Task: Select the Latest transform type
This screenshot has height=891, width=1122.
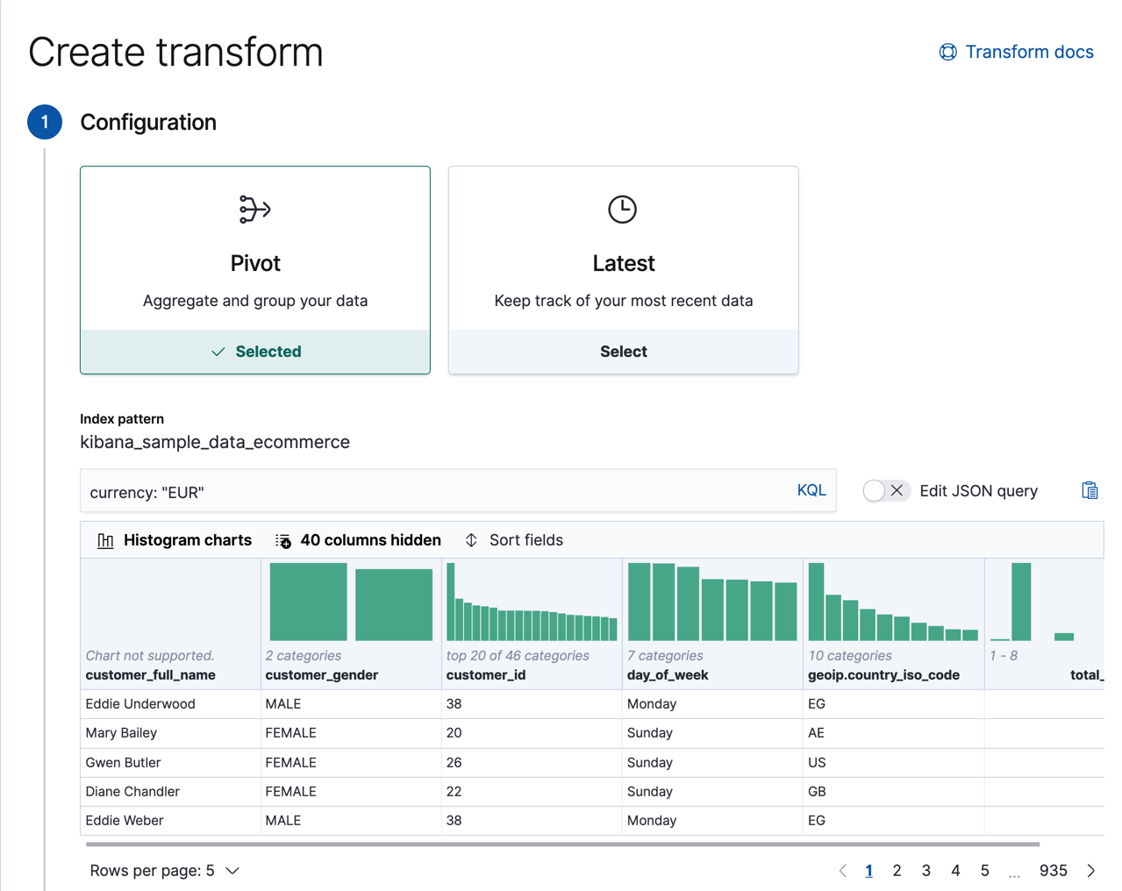Action: click(623, 351)
